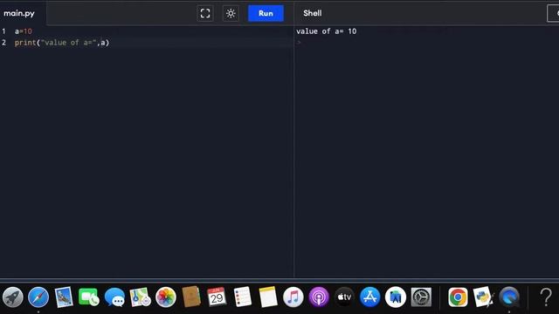The image size is (559, 314).
Task: Click the blue Run button
Action: 266,14
